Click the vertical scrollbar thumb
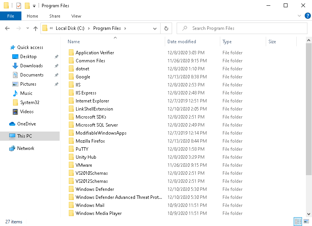This screenshot has width=312, height=226. [309, 109]
